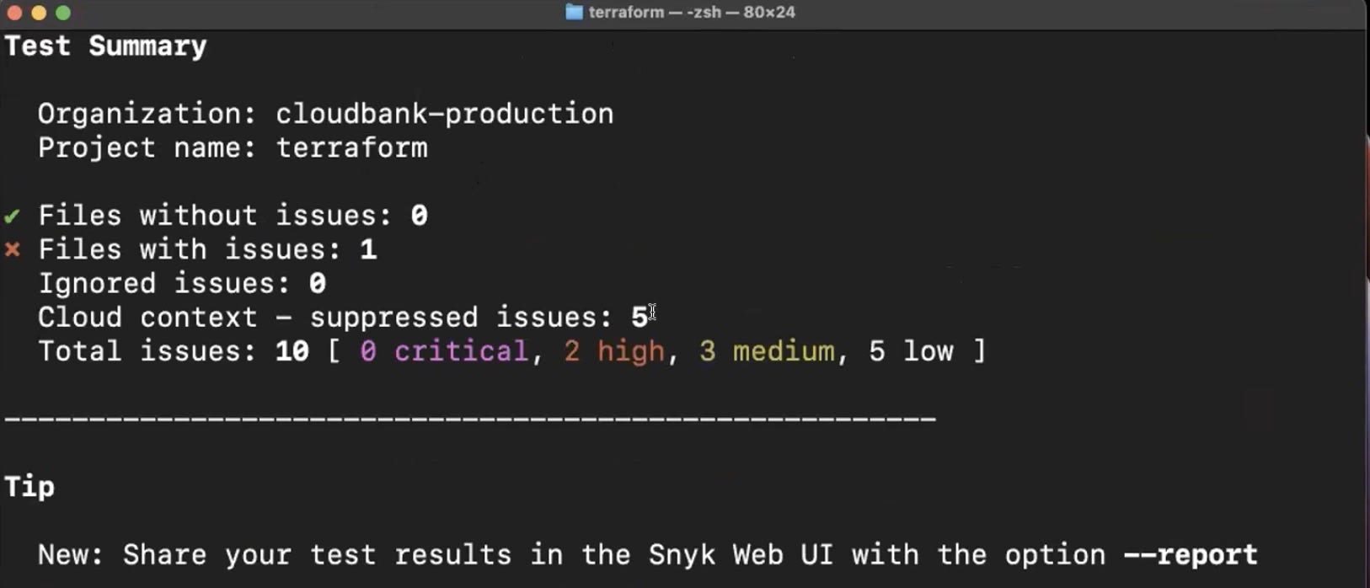This screenshot has width=1370, height=588.
Task: Click the project value 'terraform'
Action: point(352,148)
